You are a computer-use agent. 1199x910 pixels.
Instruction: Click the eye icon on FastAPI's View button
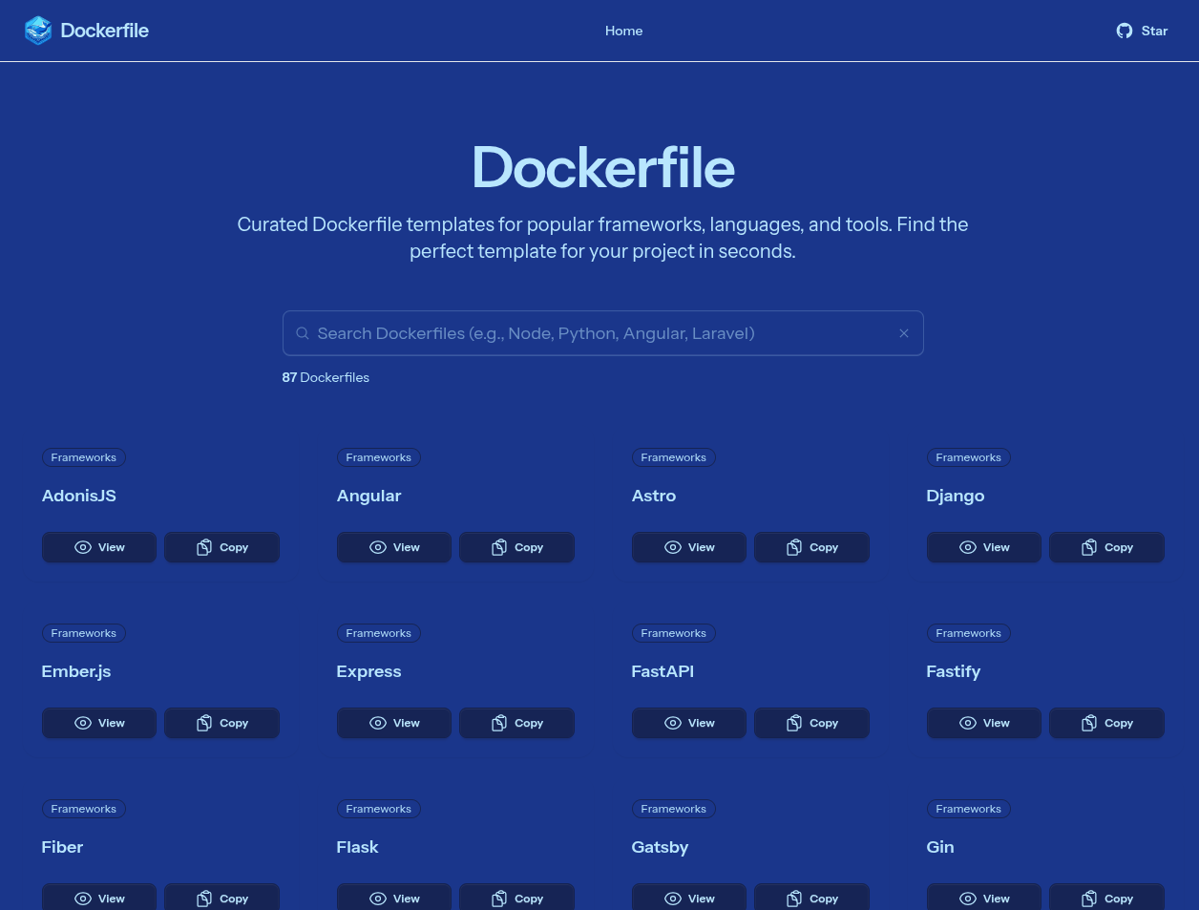tap(673, 723)
